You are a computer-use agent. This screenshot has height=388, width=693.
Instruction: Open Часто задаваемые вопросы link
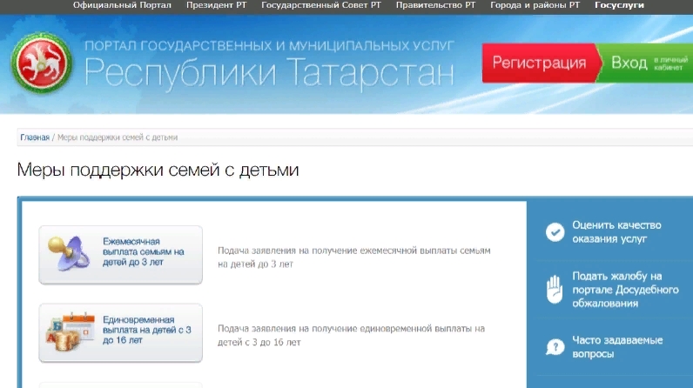(617, 347)
